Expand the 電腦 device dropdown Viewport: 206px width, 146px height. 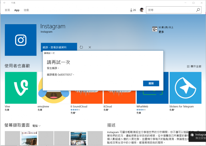(37, 126)
